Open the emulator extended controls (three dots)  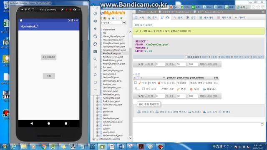click(95, 90)
